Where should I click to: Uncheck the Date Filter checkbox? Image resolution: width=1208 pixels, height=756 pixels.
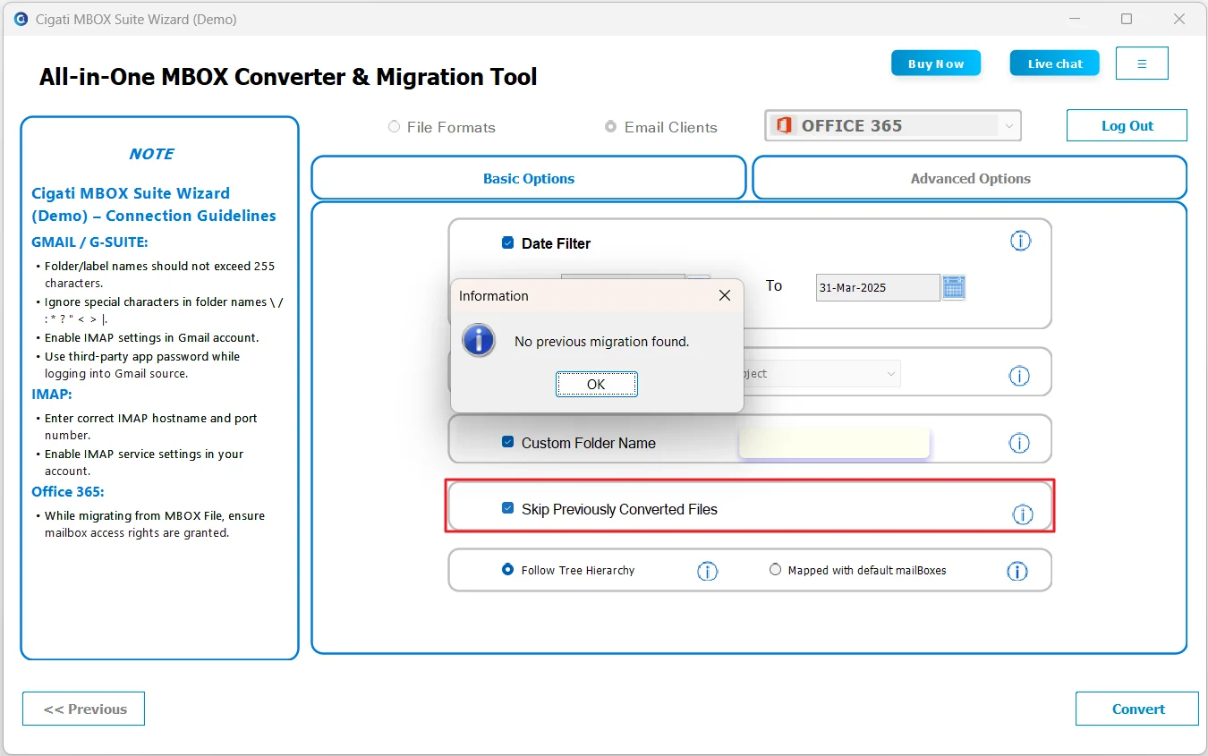(507, 242)
